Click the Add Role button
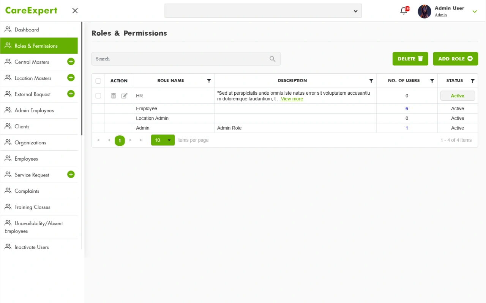This screenshot has height=303, width=486. tap(455, 59)
